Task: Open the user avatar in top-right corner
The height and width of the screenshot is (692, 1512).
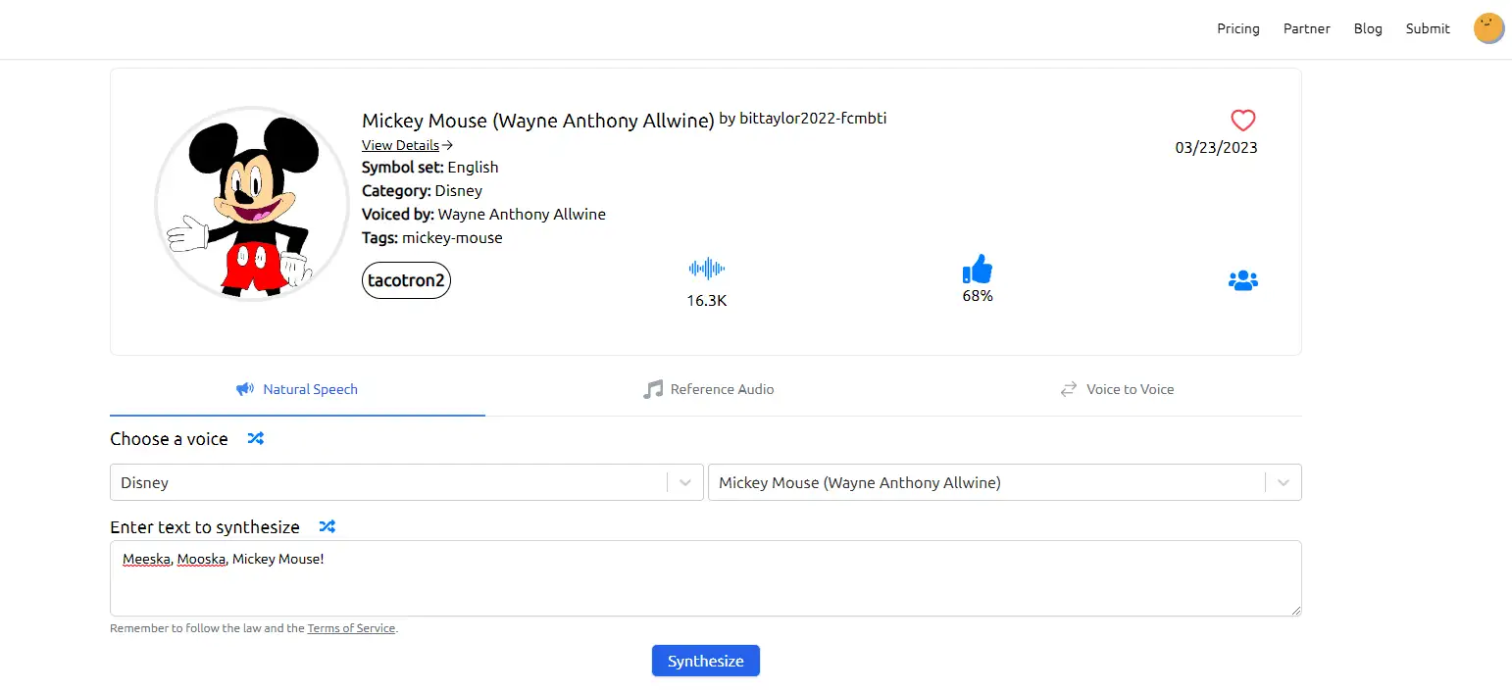Action: [x=1488, y=28]
